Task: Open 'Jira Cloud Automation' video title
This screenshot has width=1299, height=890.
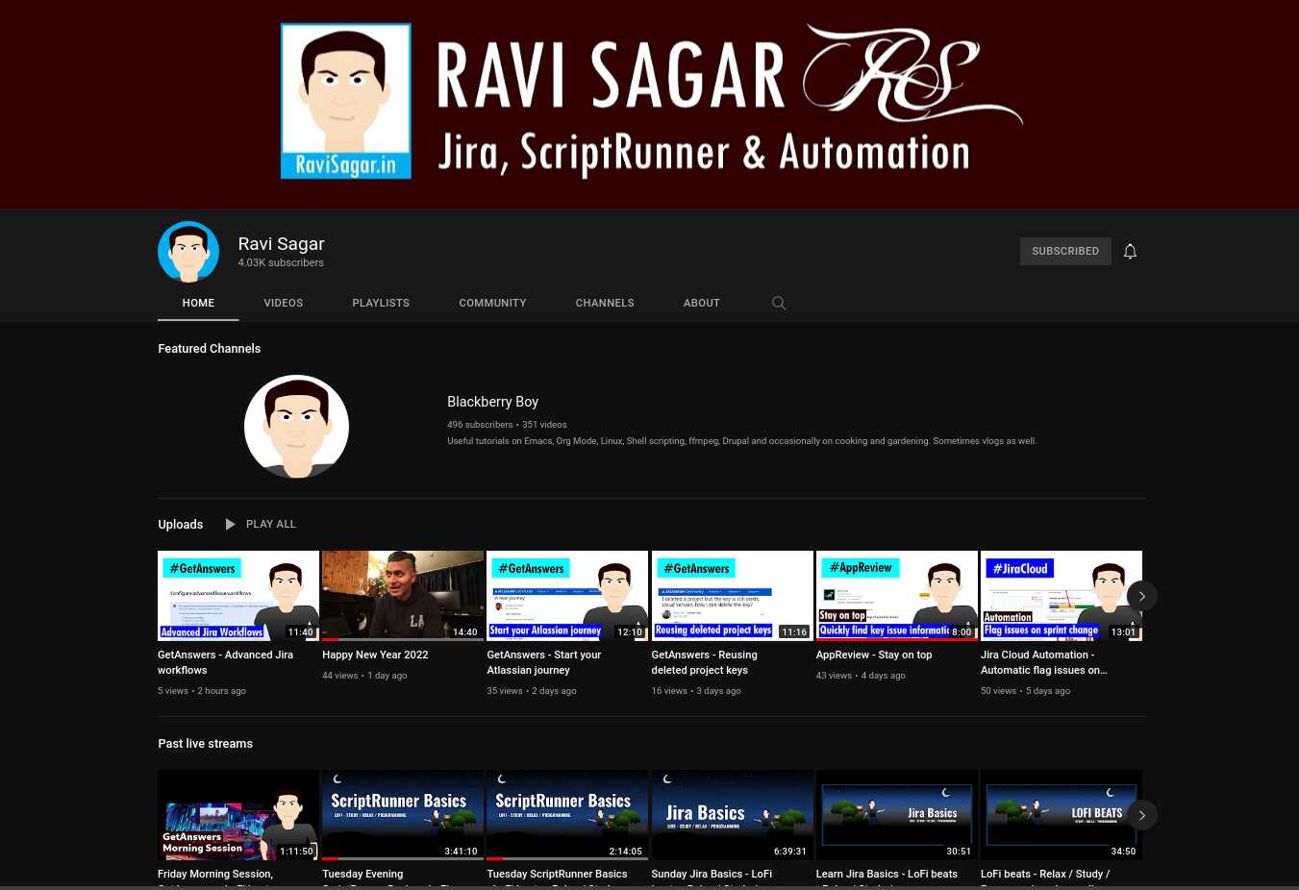Action: click(1044, 662)
